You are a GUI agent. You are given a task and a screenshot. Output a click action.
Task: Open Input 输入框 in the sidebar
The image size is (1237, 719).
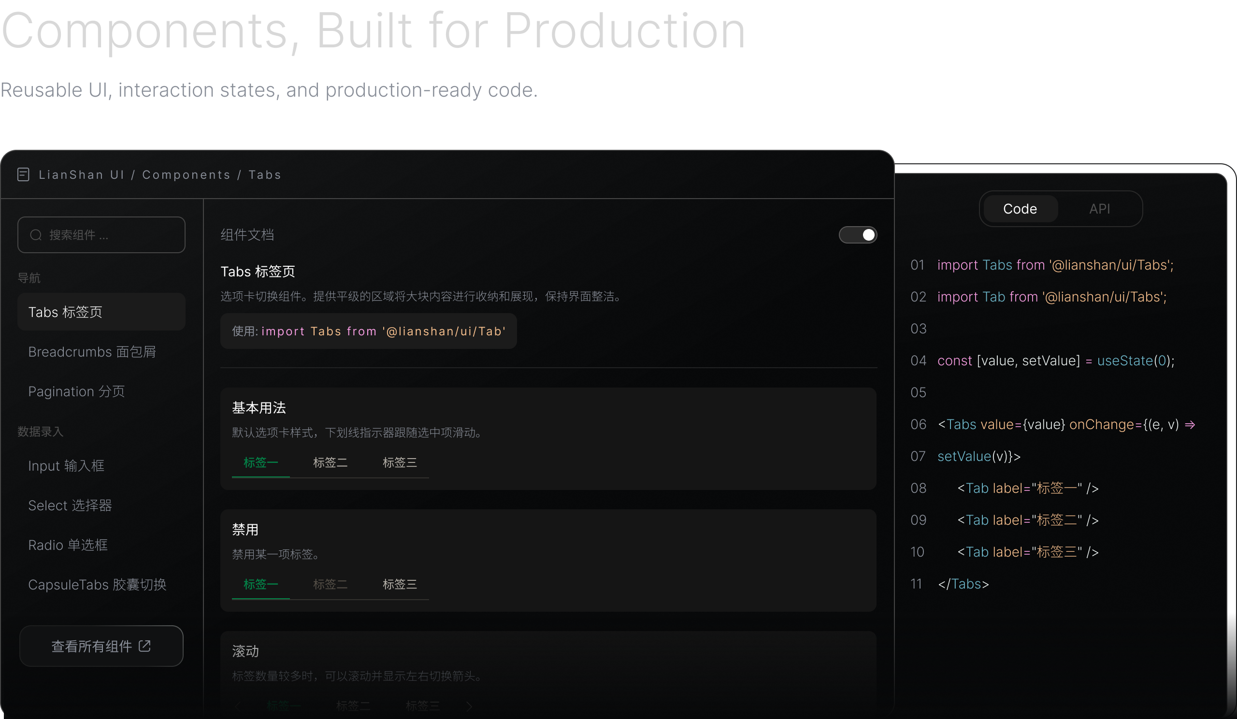point(101,465)
